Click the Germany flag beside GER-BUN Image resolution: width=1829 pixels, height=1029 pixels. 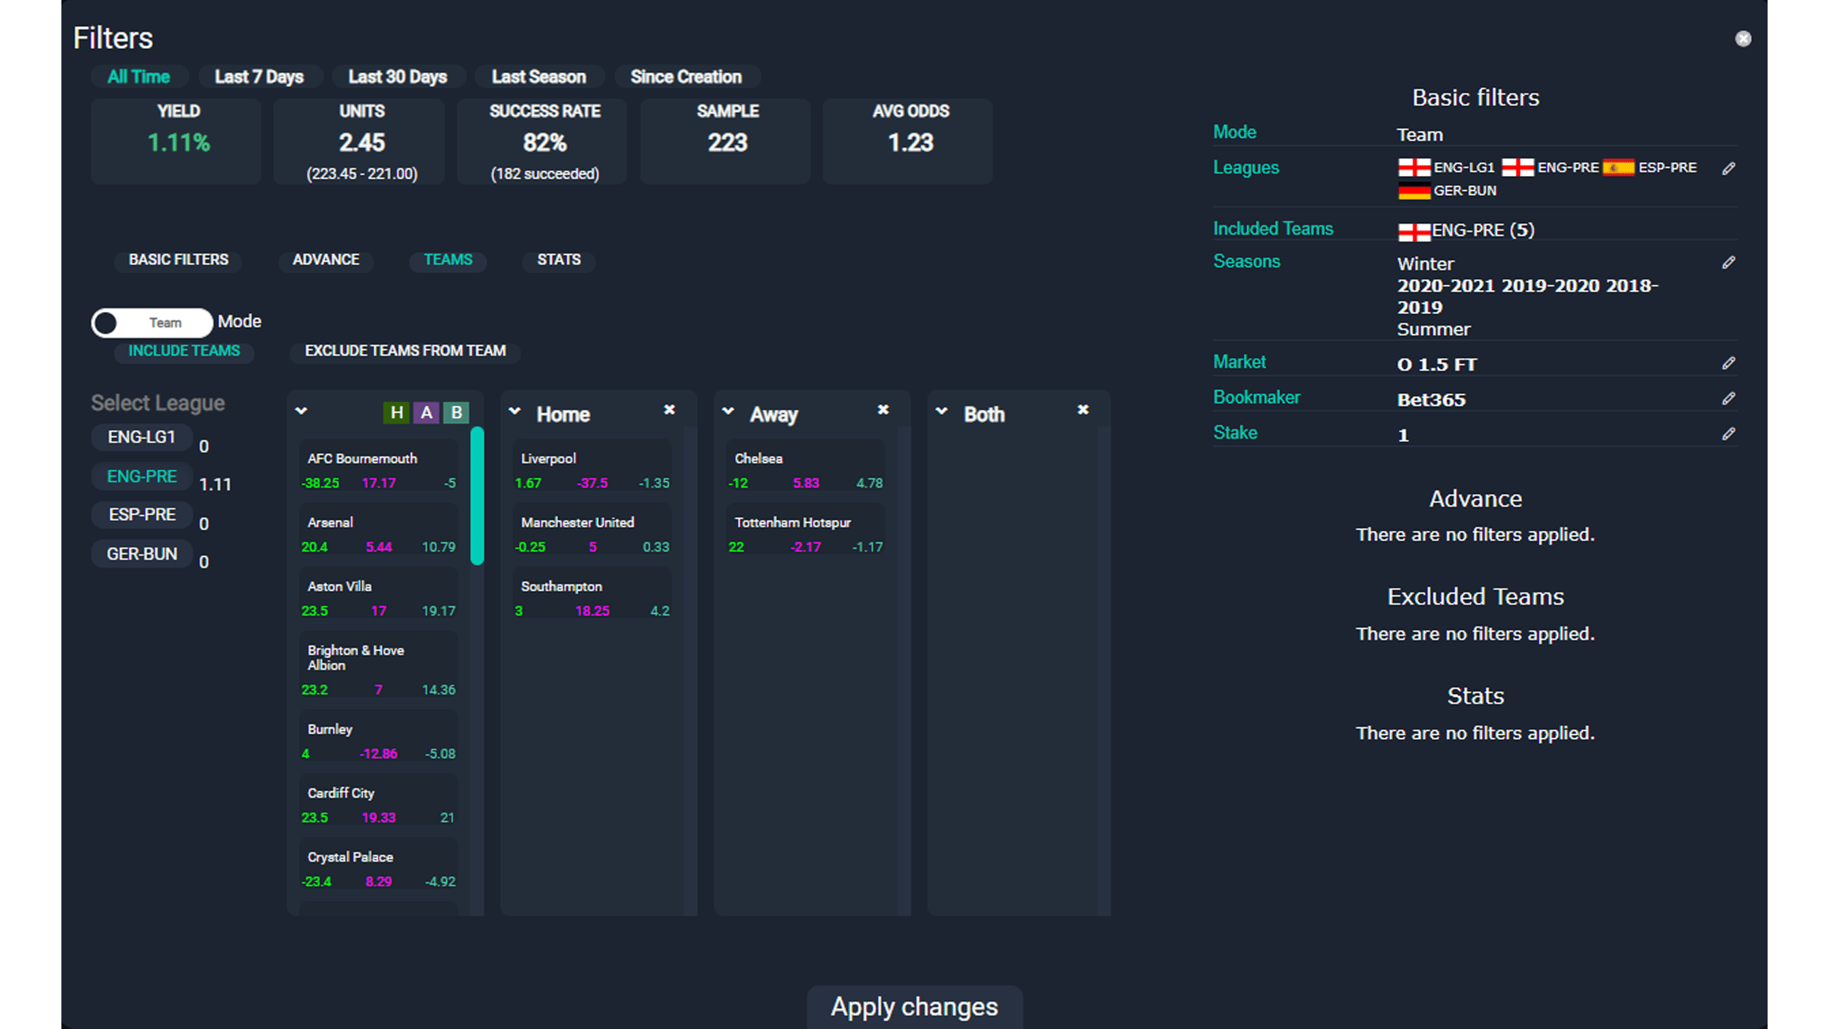(1415, 190)
